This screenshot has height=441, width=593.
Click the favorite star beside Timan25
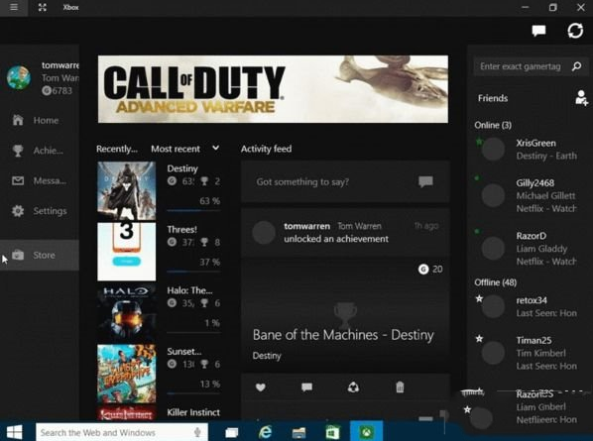click(479, 338)
